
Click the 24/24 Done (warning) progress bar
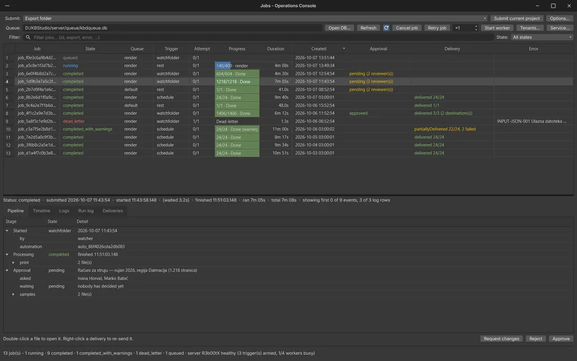pyautogui.click(x=237, y=129)
